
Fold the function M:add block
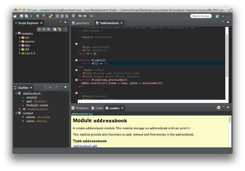click(x=76, y=80)
